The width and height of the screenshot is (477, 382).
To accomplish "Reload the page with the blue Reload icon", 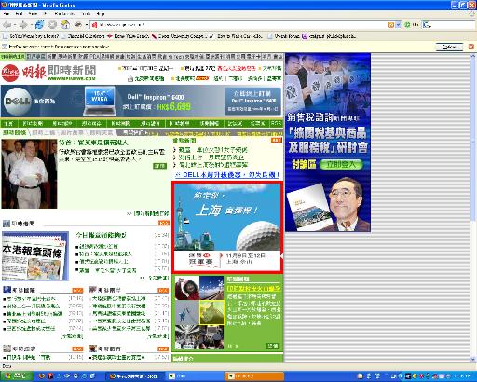I will click(39, 25).
